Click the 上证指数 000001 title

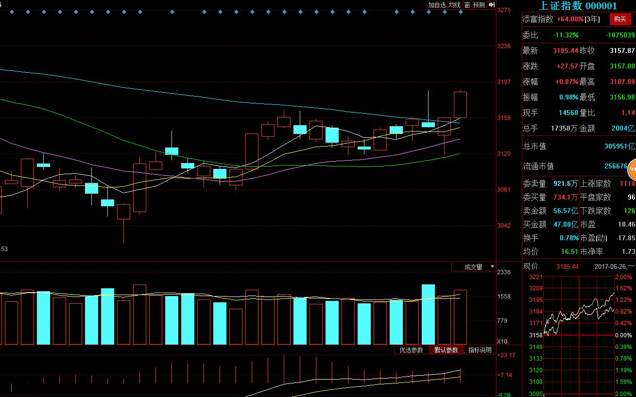578,6
